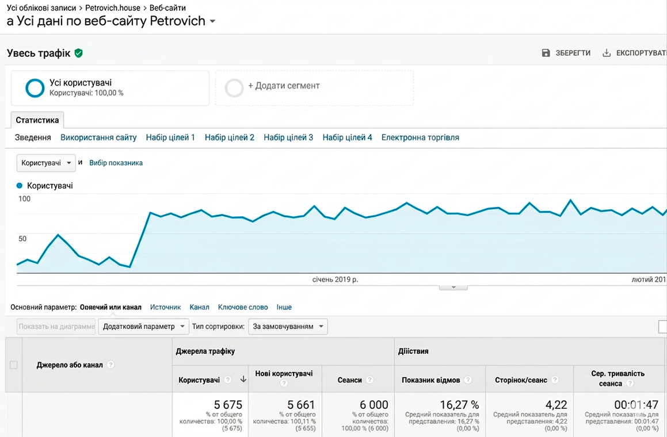Click the ЗБЕРЕГТИ save icon

[546, 53]
